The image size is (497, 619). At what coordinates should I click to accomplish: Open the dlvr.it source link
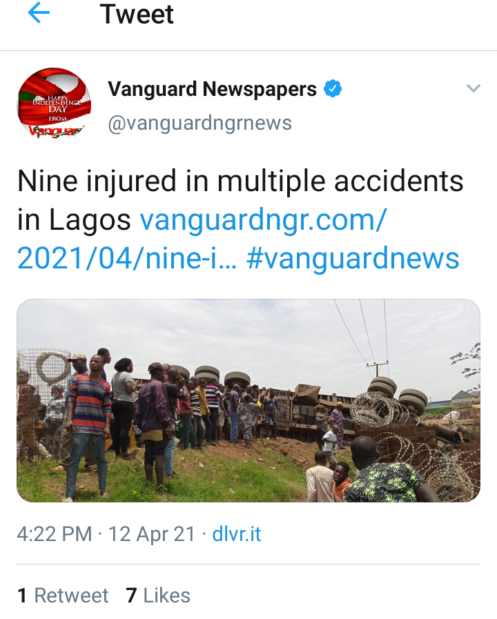237,534
